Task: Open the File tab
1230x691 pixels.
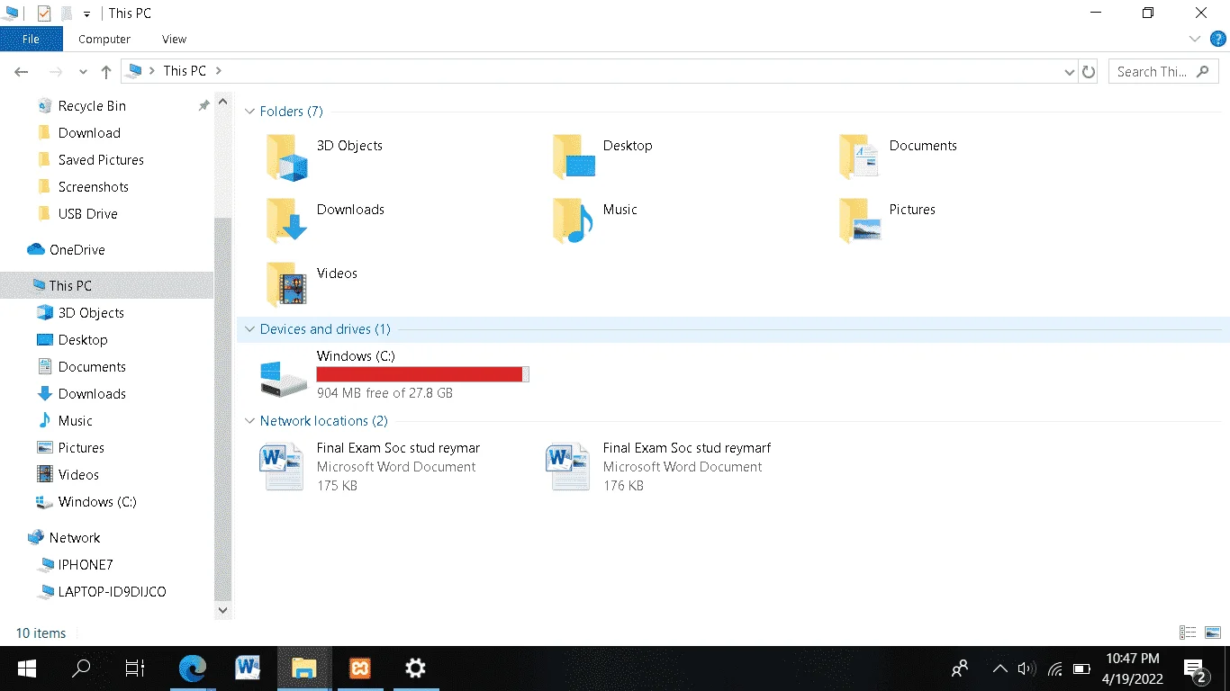Action: point(32,39)
